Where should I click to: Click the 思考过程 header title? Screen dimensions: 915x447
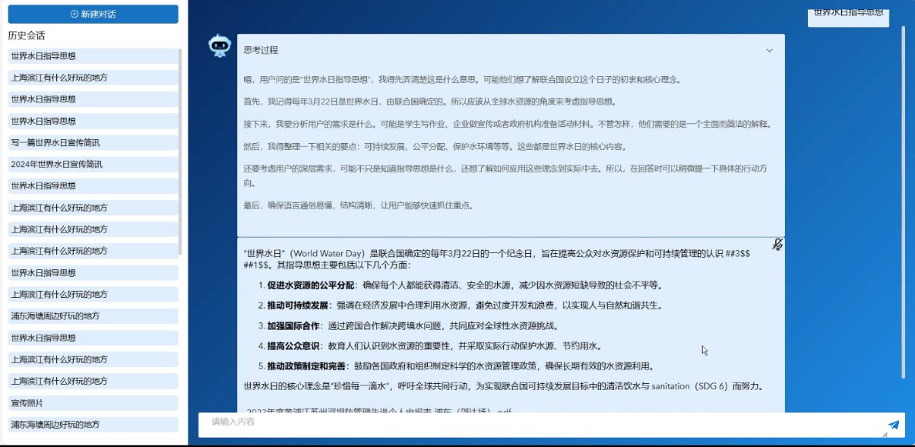pyautogui.click(x=261, y=50)
